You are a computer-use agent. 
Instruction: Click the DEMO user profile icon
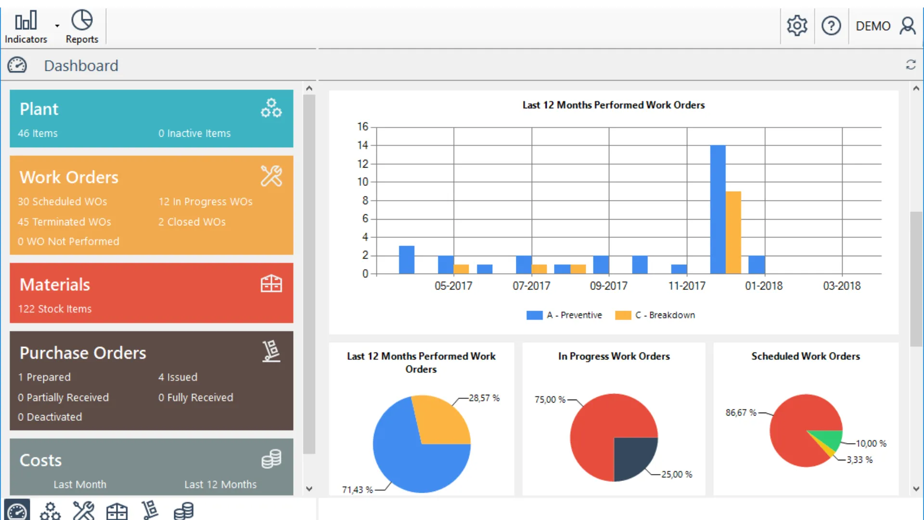pyautogui.click(x=908, y=26)
